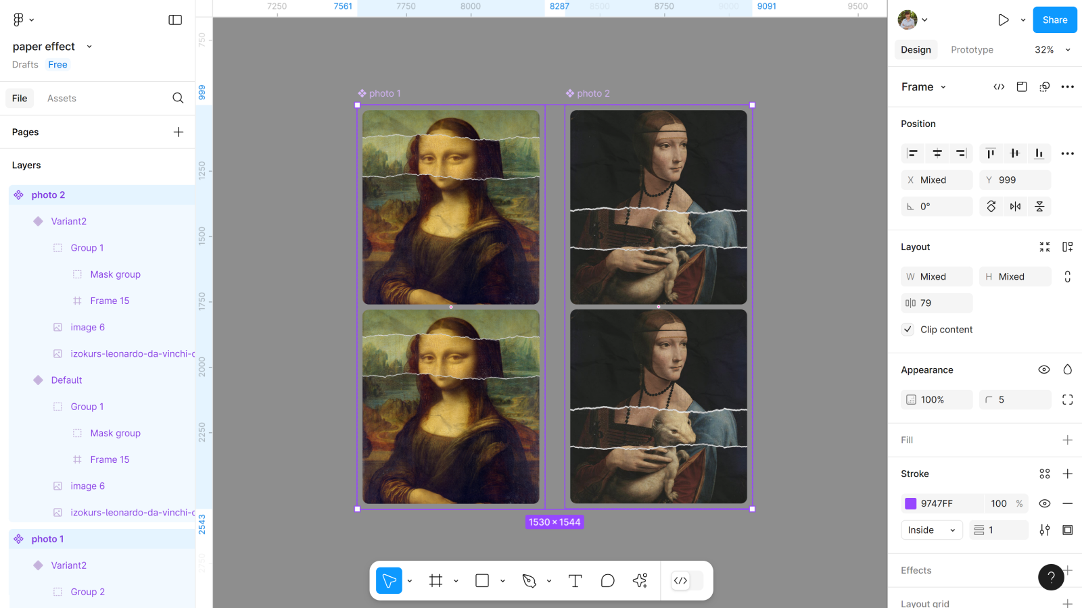Present the prototype with the play button
The width and height of the screenshot is (1082, 608).
(x=1004, y=20)
